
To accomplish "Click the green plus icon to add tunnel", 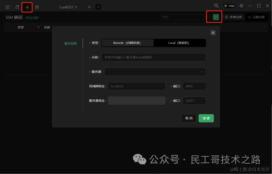I will [x=215, y=17].
